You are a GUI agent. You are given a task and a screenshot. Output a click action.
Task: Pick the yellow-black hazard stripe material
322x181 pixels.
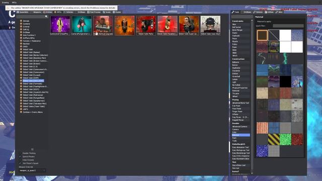[274, 139]
